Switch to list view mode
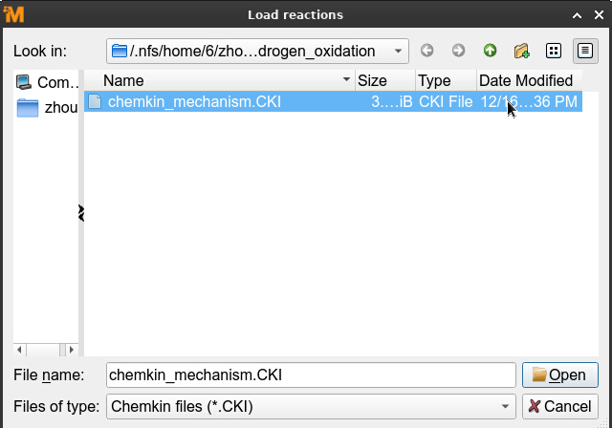 coord(553,51)
